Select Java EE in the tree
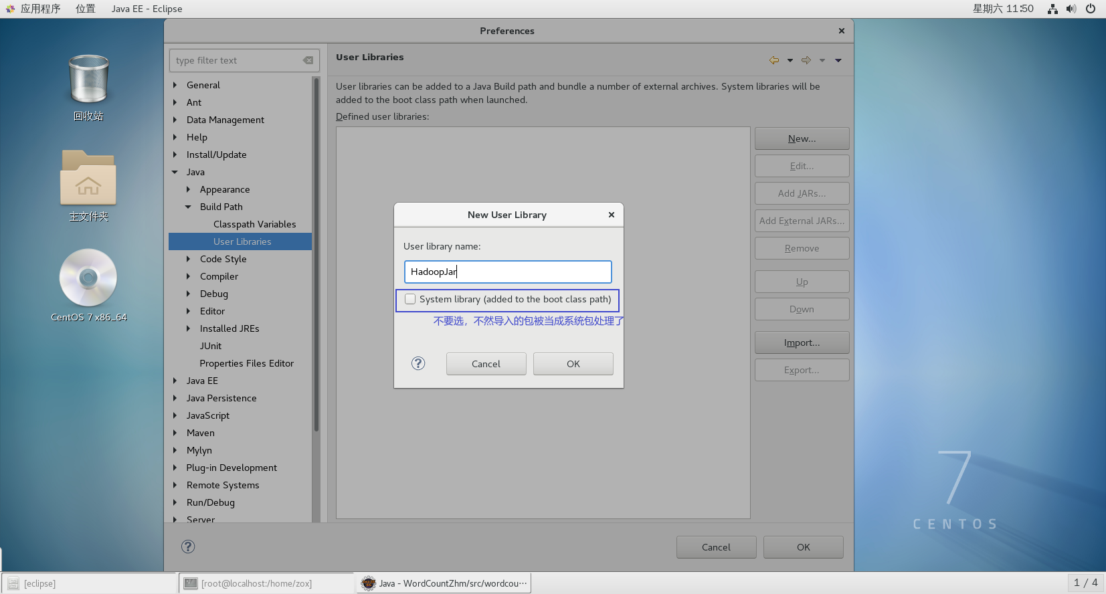This screenshot has width=1106, height=594. click(202, 381)
